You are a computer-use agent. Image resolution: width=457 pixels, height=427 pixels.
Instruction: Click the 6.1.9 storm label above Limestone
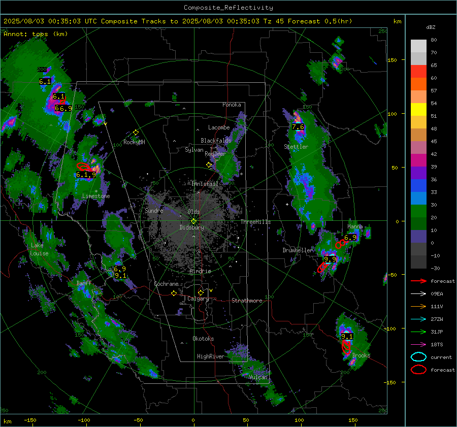pos(86,175)
